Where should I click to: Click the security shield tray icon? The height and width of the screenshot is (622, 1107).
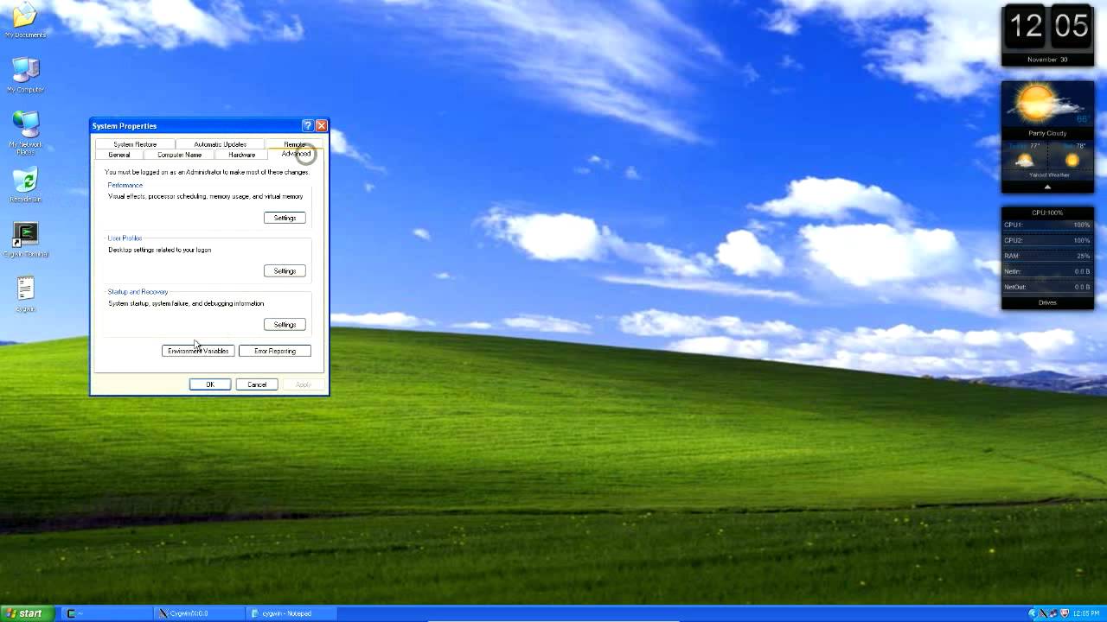[x=1065, y=613]
